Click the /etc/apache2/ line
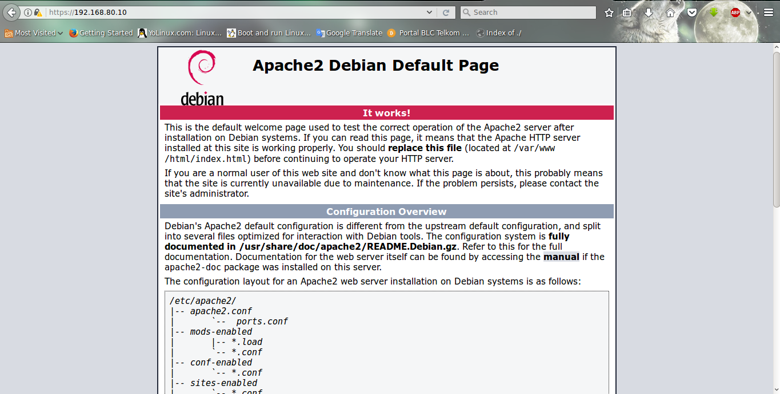The height and width of the screenshot is (394, 780). tap(203, 301)
